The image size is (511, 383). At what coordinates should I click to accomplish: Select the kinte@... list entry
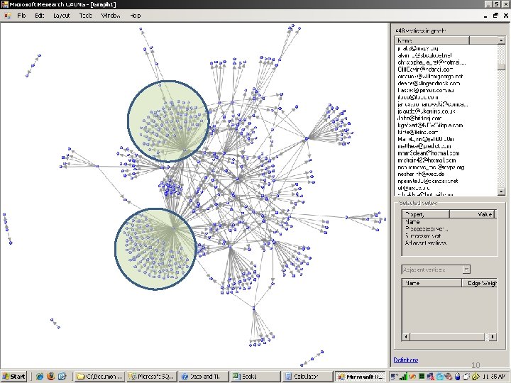(417, 132)
